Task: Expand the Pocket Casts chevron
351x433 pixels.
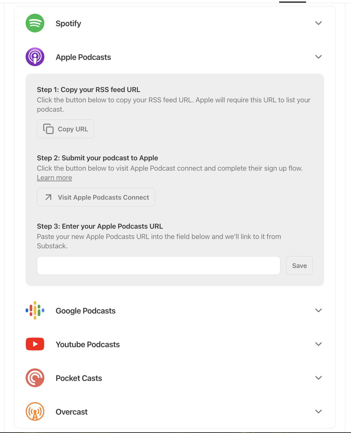Action: 319,378
